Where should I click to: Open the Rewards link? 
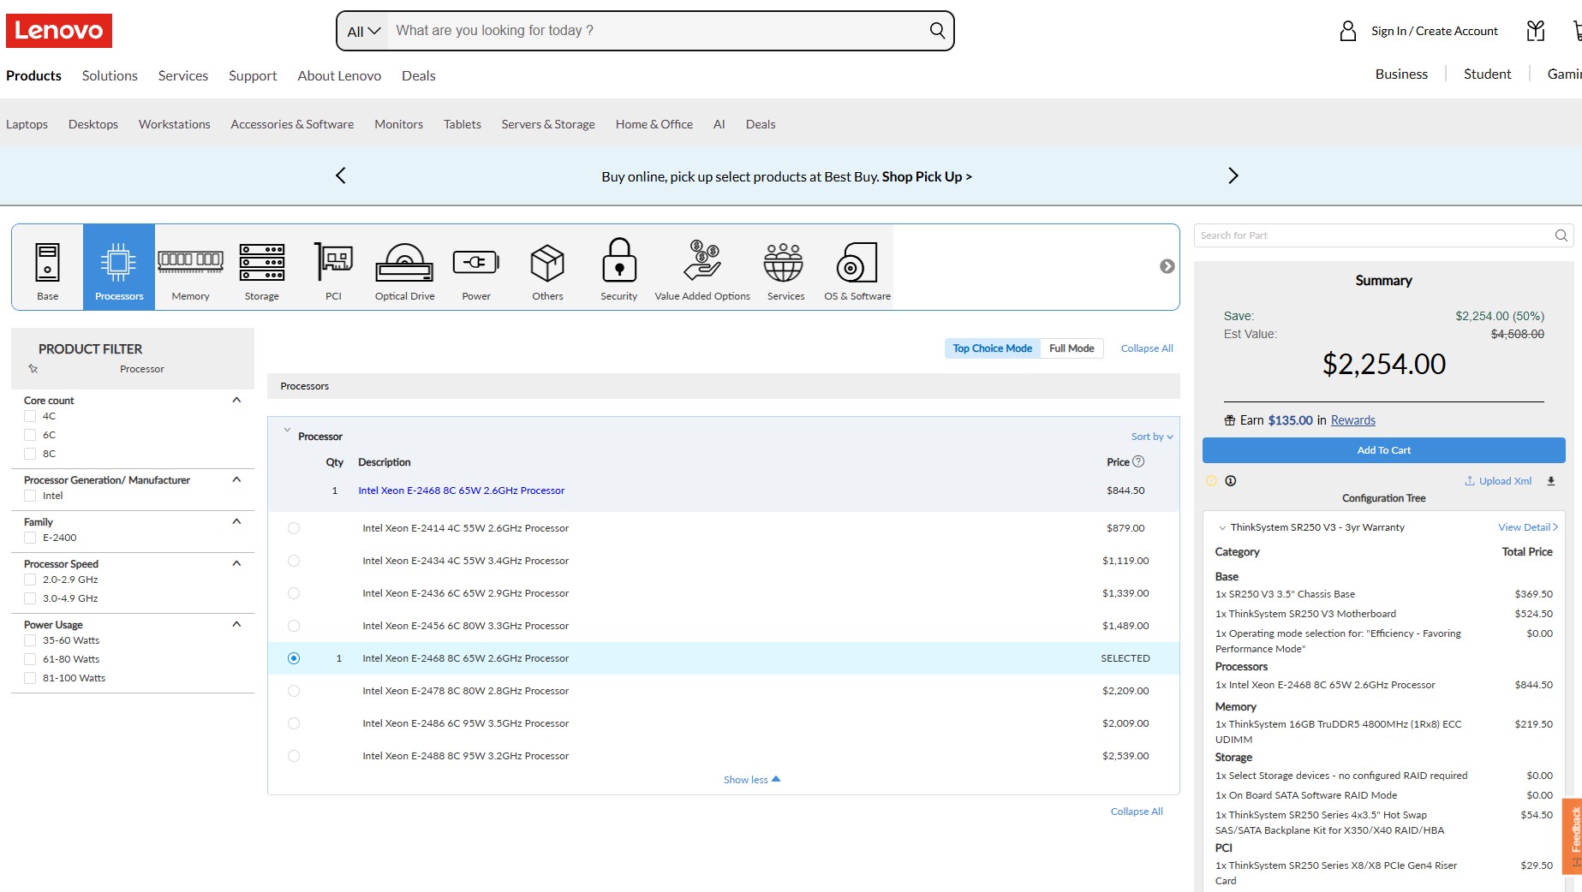point(1352,420)
